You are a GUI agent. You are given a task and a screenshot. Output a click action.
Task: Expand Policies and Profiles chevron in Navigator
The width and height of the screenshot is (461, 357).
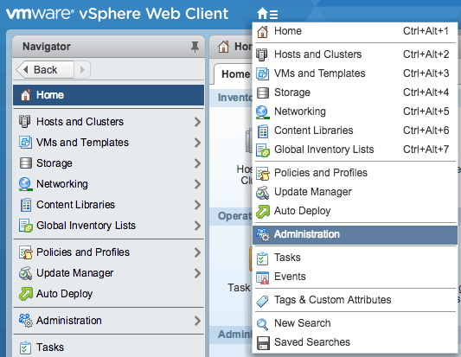pyautogui.click(x=197, y=252)
